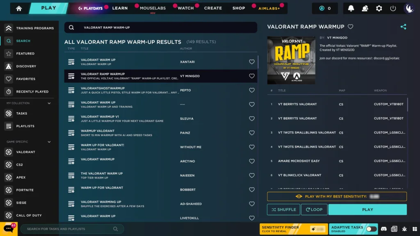Favorite the Xantari Valorant Warm Up playlist
The width and height of the screenshot is (420, 236).
pos(252,62)
